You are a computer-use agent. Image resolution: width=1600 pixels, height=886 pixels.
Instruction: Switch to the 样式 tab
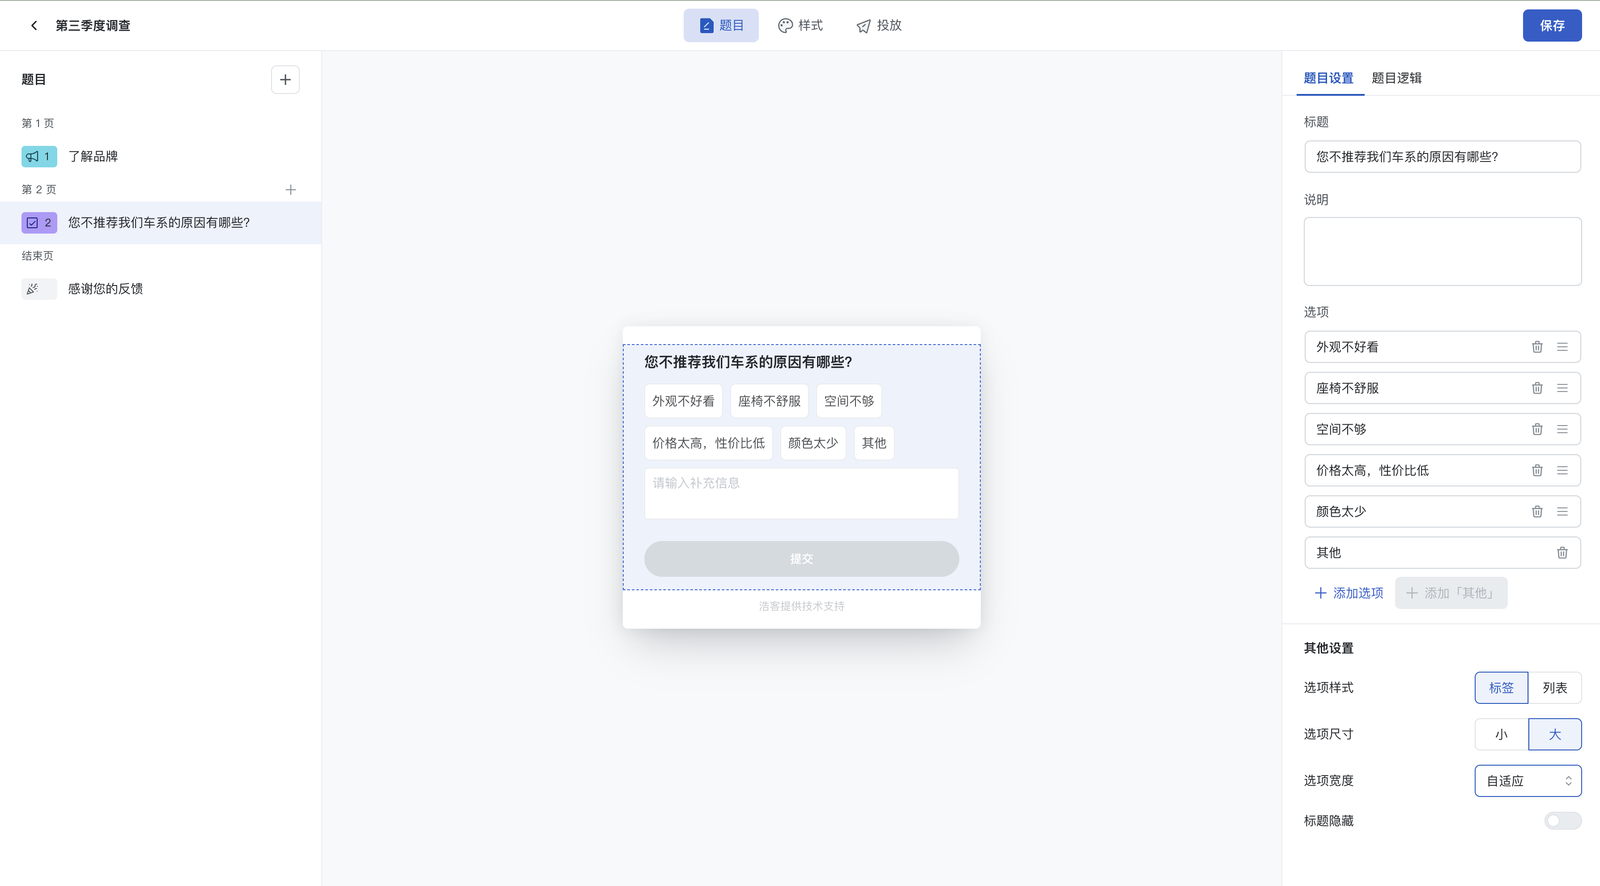tap(800, 26)
